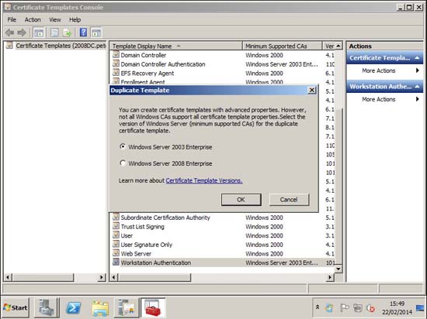Click the Certificate Templates tree node icon

pyautogui.click(x=9, y=46)
